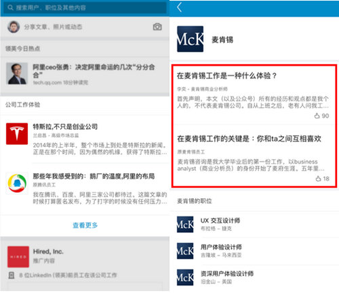Tap the 阿里ceo张勇 article portrait thumbnail
Screen dimensions: 339x293
[17, 74]
